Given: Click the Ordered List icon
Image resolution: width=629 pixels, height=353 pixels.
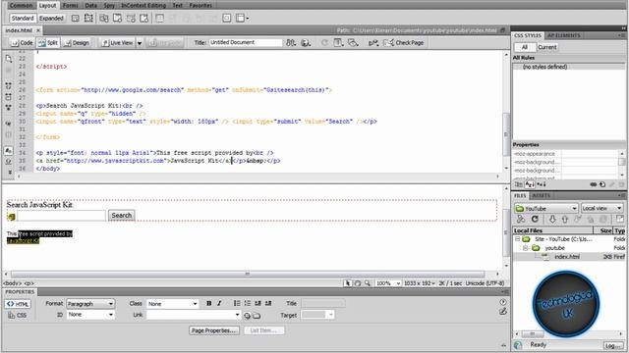Looking at the screenshot, I should click(248, 303).
